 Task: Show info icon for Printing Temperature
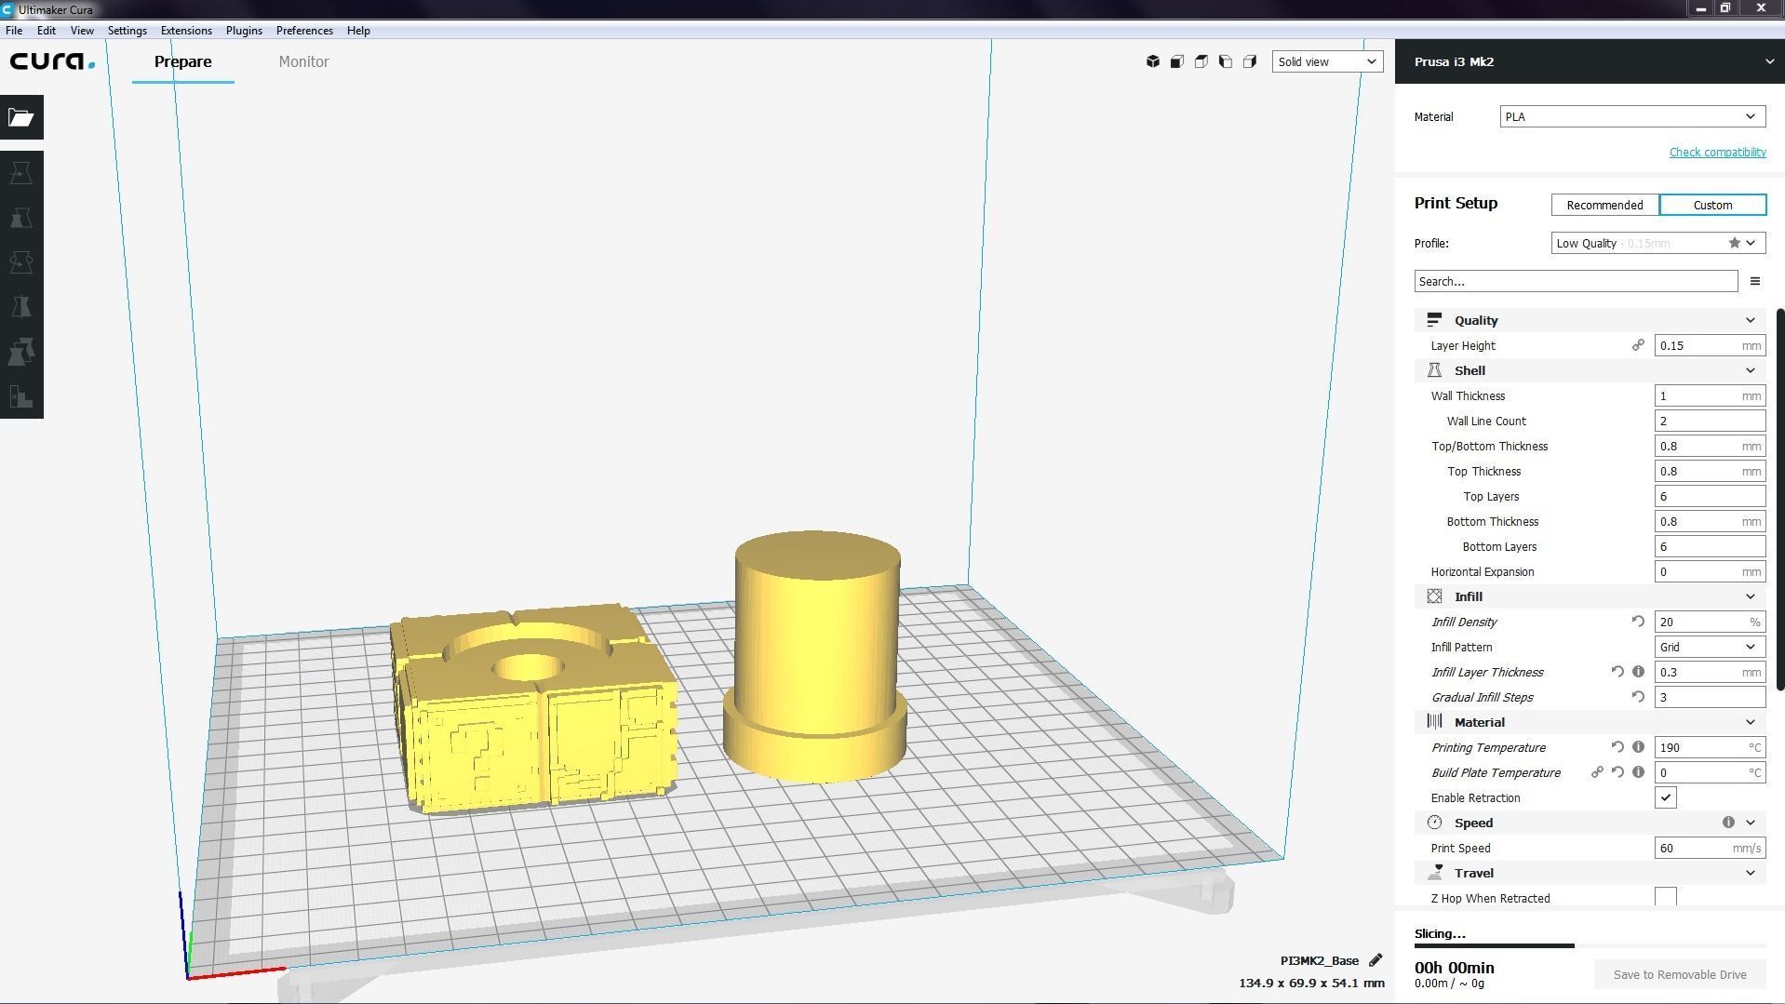(1638, 747)
